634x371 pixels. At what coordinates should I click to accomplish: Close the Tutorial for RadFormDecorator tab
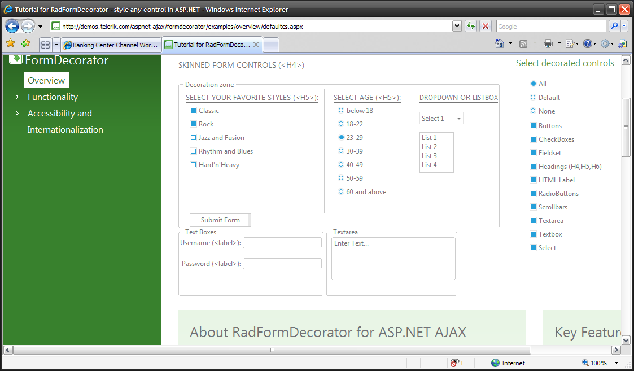pos(256,45)
